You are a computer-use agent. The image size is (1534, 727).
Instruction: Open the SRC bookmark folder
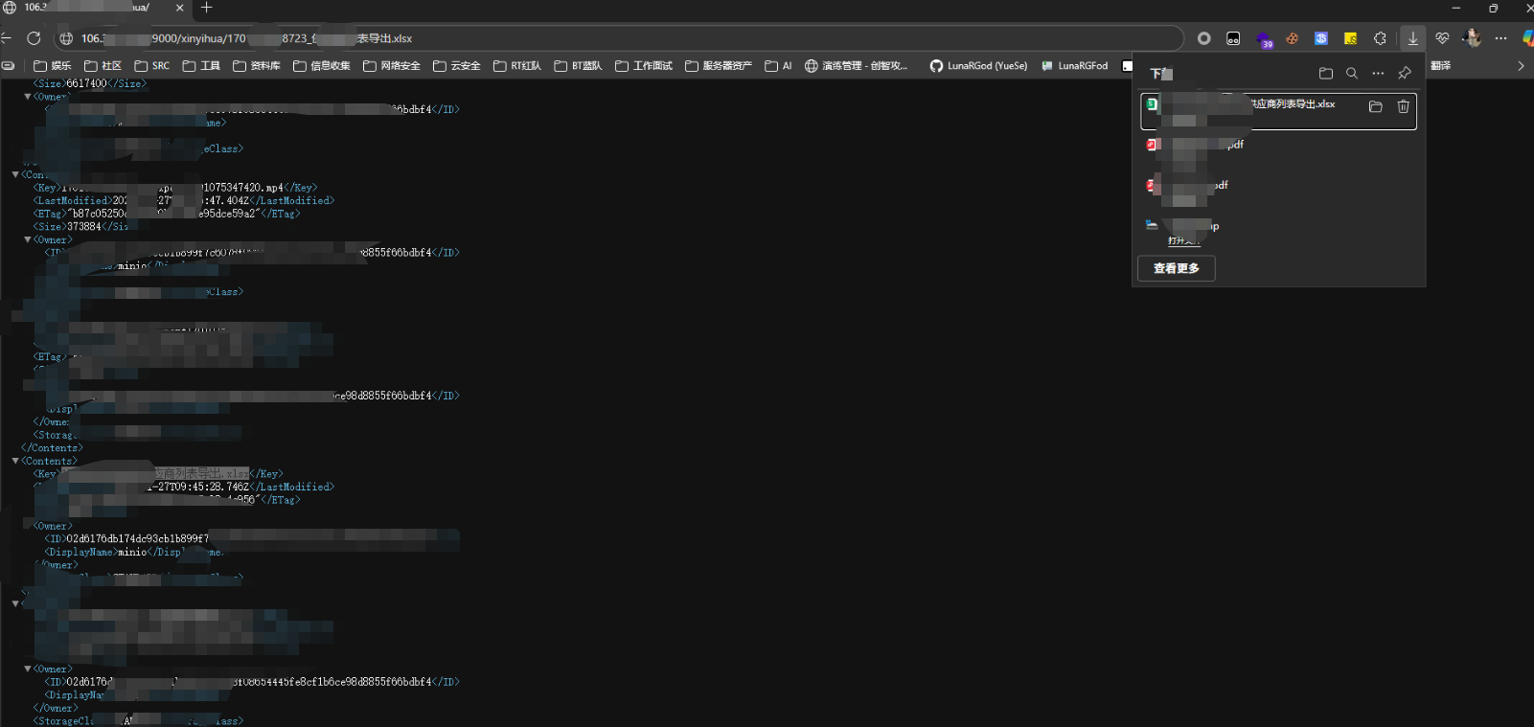[152, 66]
